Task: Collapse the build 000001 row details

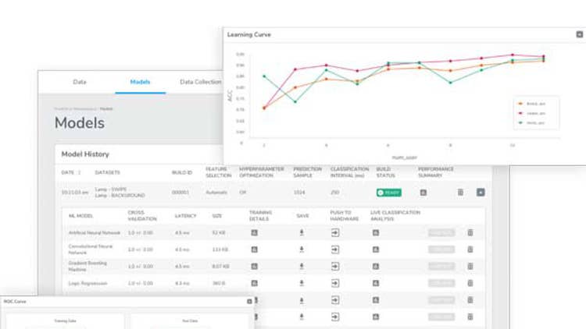Action: pos(481,192)
